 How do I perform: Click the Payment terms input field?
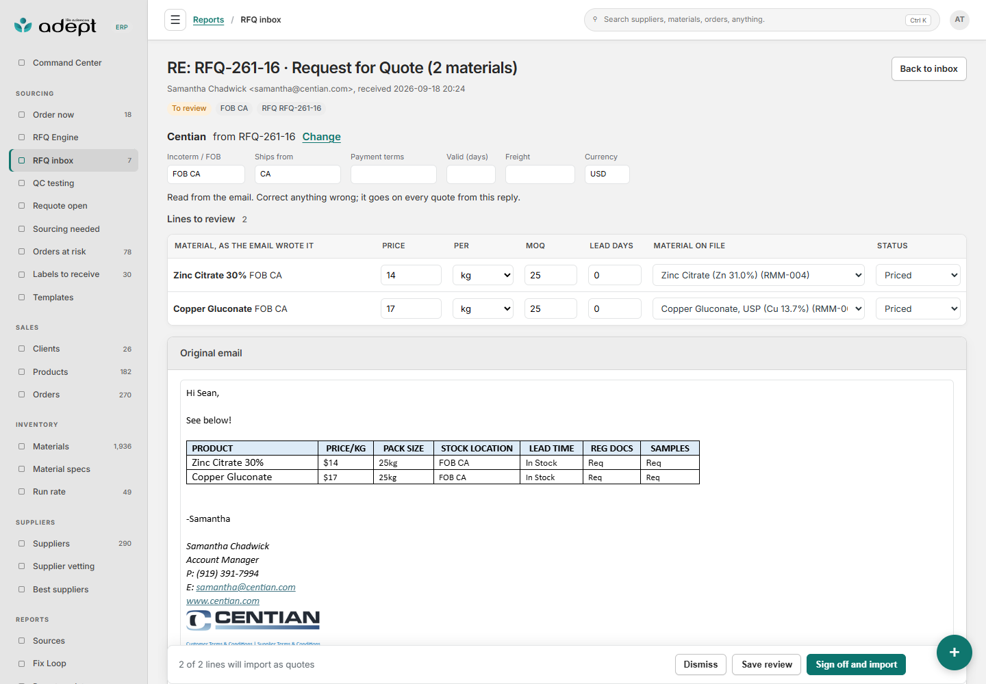click(394, 174)
